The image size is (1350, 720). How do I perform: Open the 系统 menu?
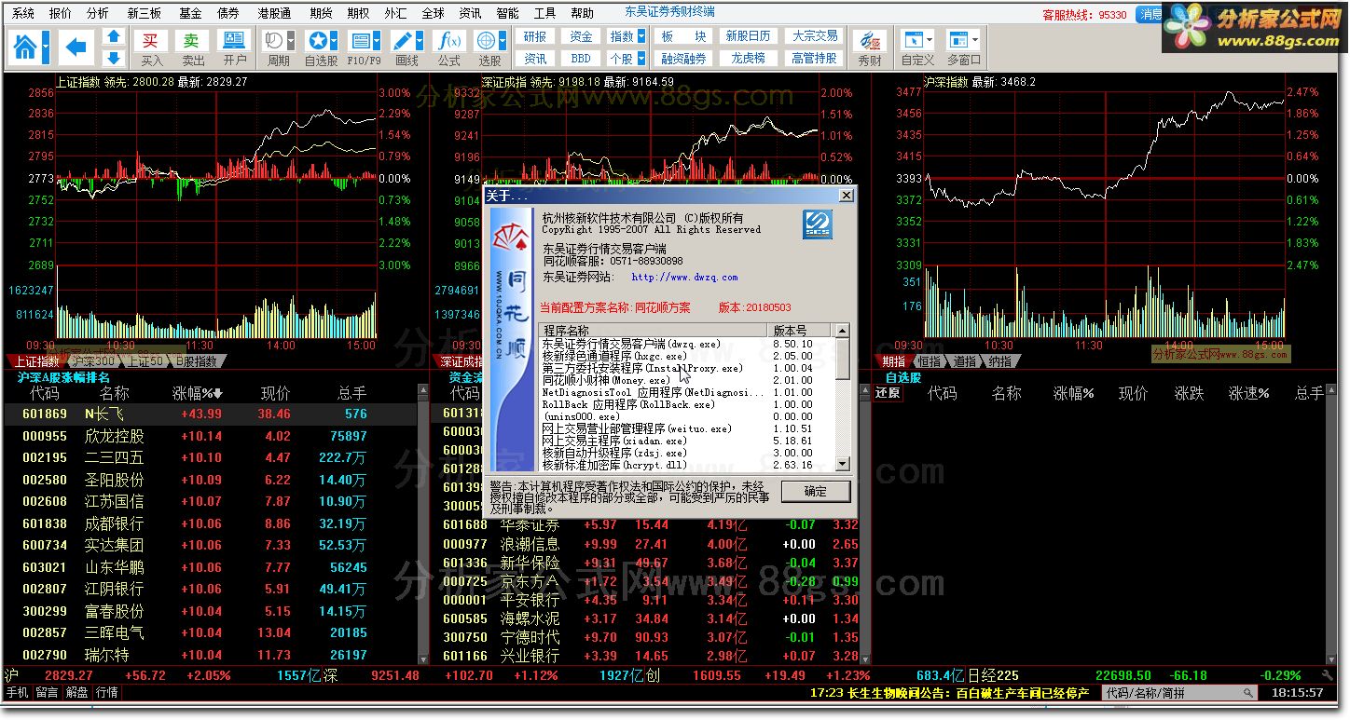coord(23,14)
